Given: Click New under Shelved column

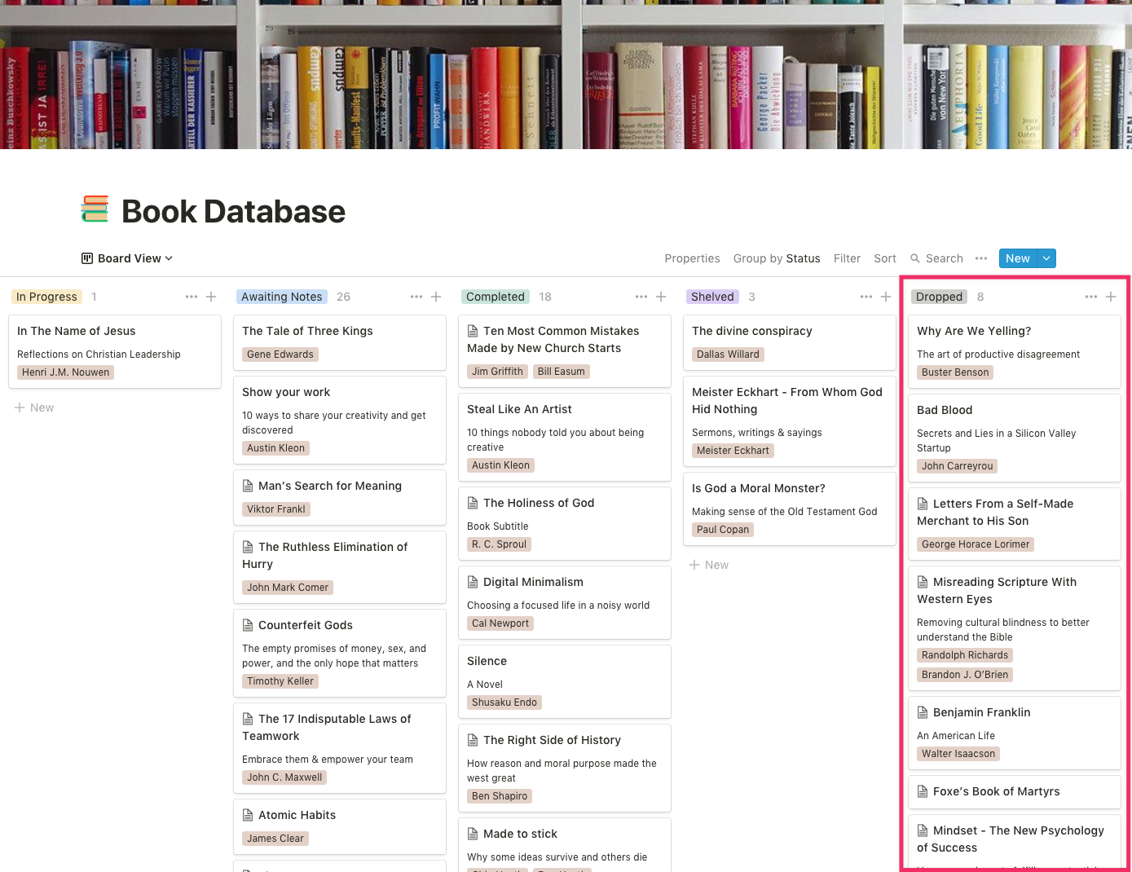Looking at the screenshot, I should click(x=709, y=565).
